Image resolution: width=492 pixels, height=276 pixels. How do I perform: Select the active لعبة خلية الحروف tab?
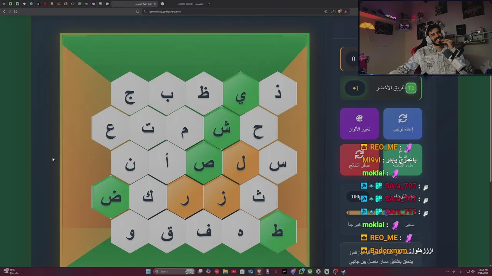tap(135, 4)
